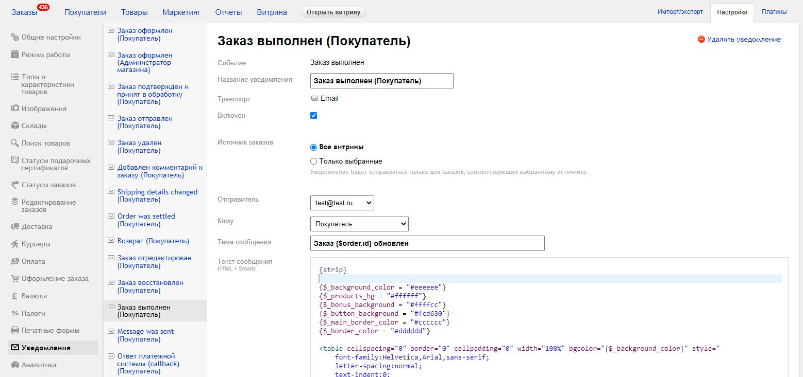Click the wallet icon beside Оплата
This screenshot has width=803, height=377.
tap(15, 261)
